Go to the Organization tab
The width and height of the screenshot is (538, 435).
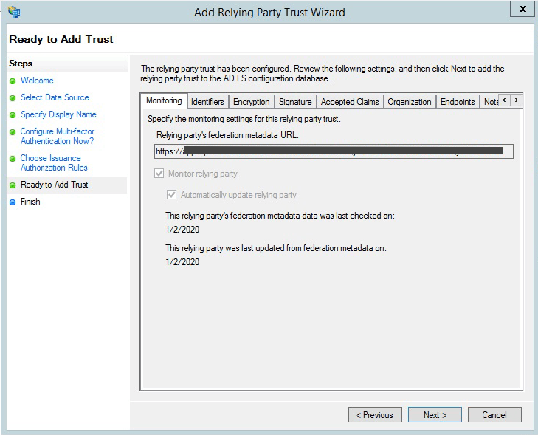tap(410, 102)
